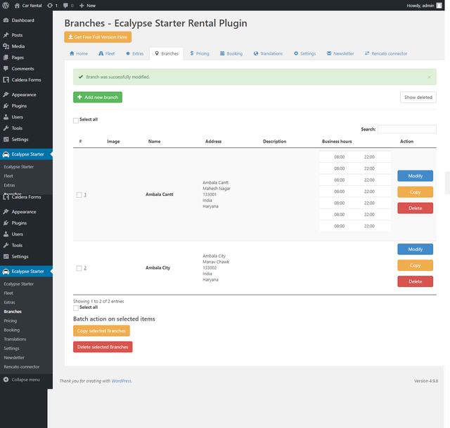Copy the Ambala Cantt branch

(x=416, y=192)
